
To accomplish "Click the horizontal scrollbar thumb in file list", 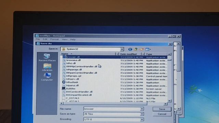I will click(105, 104).
